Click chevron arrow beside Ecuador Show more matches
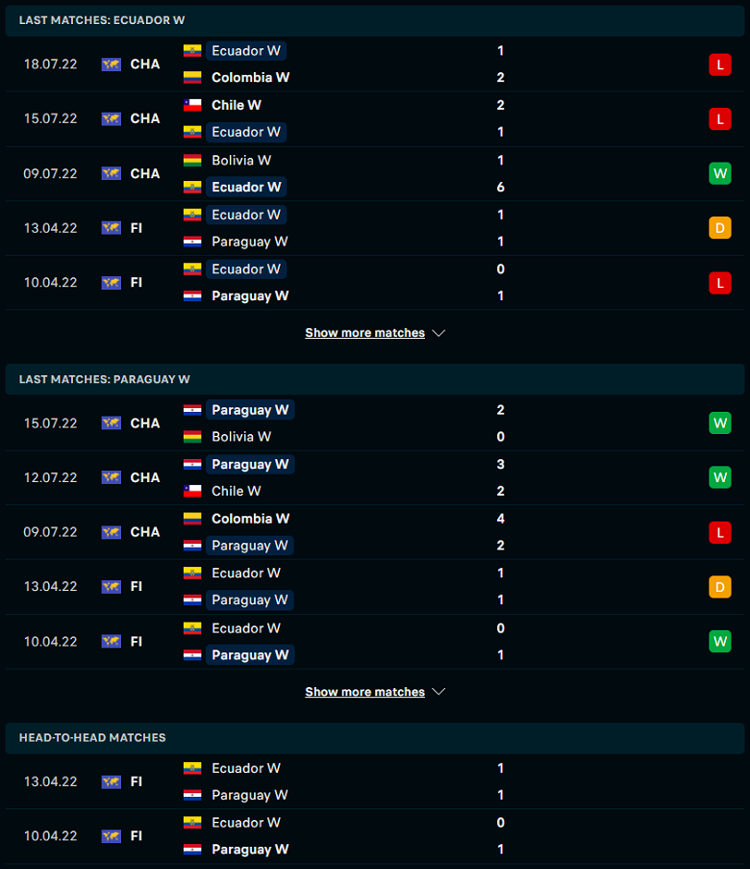The width and height of the screenshot is (750, 869). pos(438,333)
